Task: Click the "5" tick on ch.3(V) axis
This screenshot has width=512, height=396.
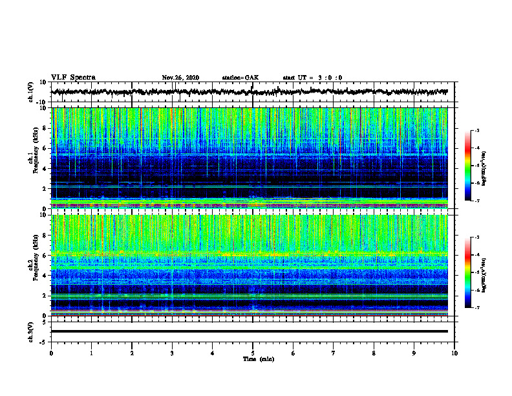Action: pyautogui.click(x=45, y=322)
